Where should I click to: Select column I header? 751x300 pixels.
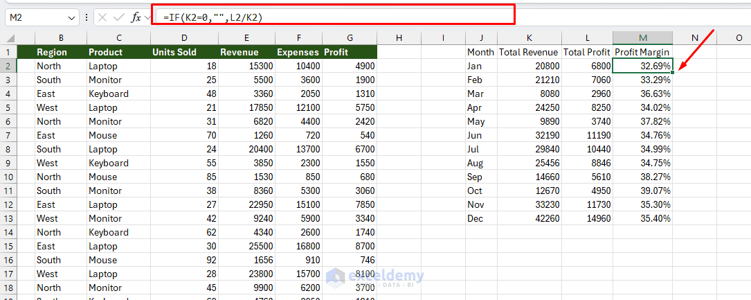coord(443,38)
